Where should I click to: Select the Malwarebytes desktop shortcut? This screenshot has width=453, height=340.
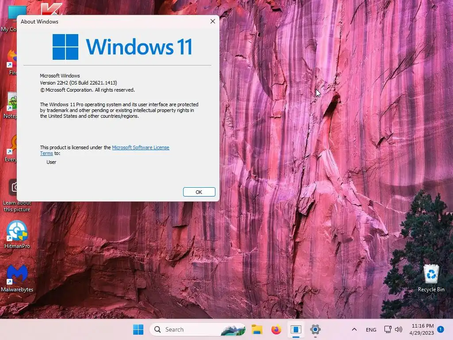(x=17, y=278)
